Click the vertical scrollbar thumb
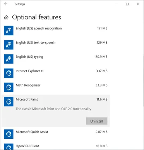This screenshot has height=150, width=144. (x=143, y=81)
